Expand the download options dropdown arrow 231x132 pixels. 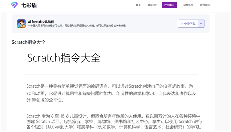(x=201, y=24)
